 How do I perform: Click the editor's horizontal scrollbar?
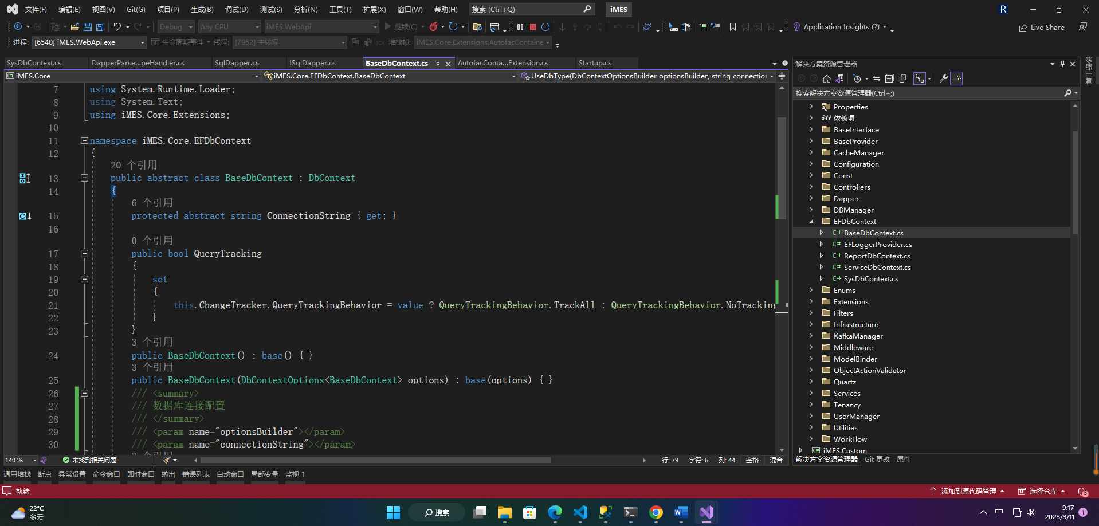pos(375,460)
